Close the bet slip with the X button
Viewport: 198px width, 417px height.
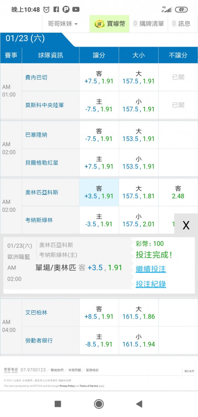click(186, 225)
